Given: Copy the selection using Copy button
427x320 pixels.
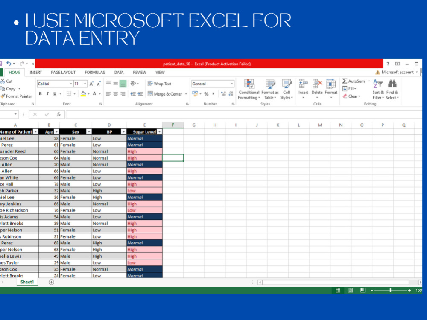Looking at the screenshot, I should pos(11,89).
